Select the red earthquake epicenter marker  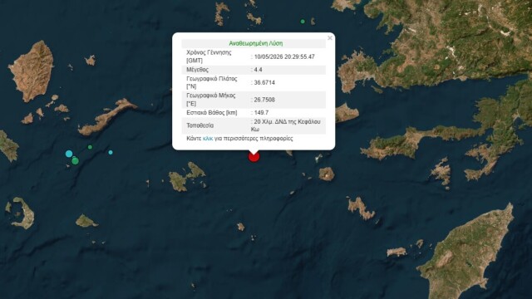254,157
